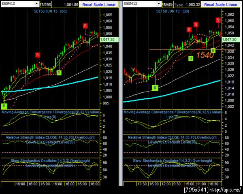Image resolution: width=243 pixels, height=194 pixels.
Task: Click the MACD indicator title in [60] chart
Action: [x=50, y=114]
